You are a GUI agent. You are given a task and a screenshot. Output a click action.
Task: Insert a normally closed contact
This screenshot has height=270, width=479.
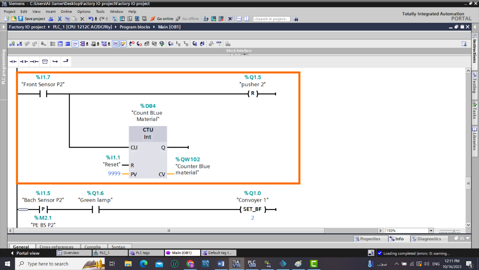[23, 61]
